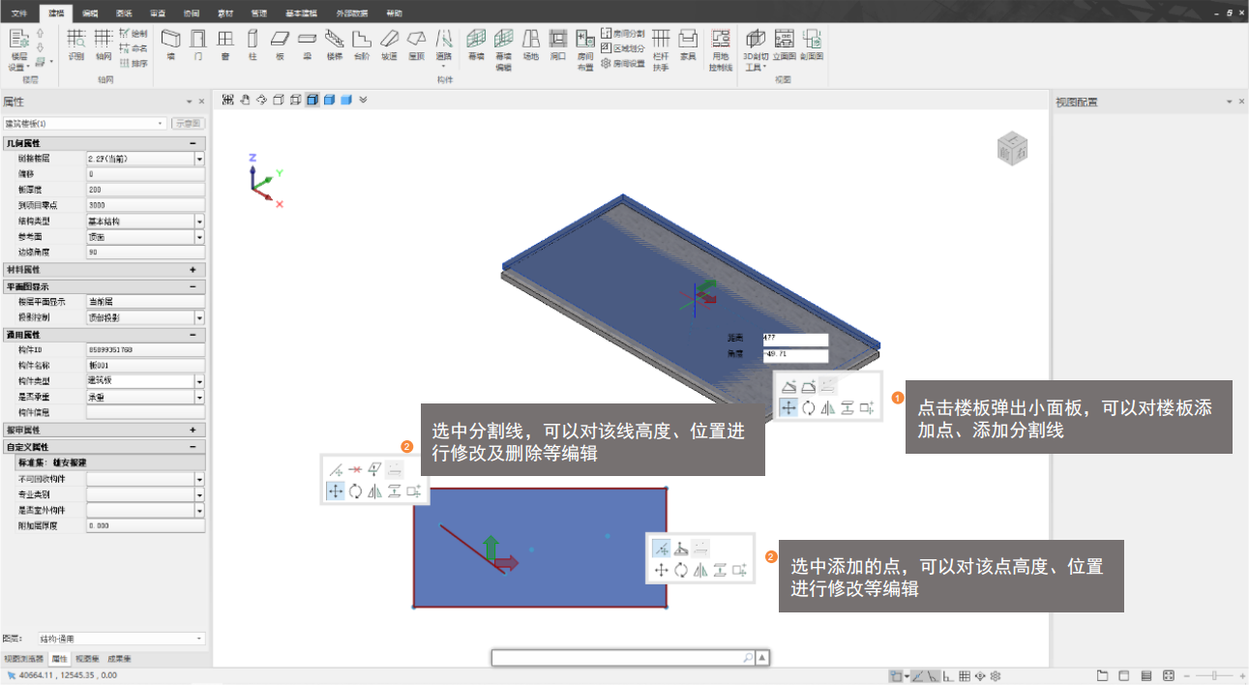
Task: Select the 门 (door) component tool
Action: point(197,45)
